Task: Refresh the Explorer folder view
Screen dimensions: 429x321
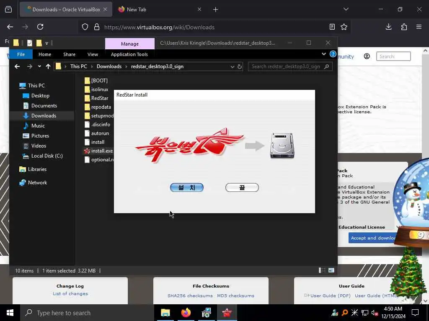Action: pos(240,66)
